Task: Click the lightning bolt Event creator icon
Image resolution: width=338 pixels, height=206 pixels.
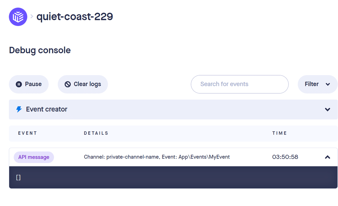Action: [x=19, y=109]
